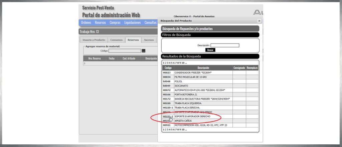Click the Buscar button
The width and height of the screenshot is (342, 147).
pos(210,50)
